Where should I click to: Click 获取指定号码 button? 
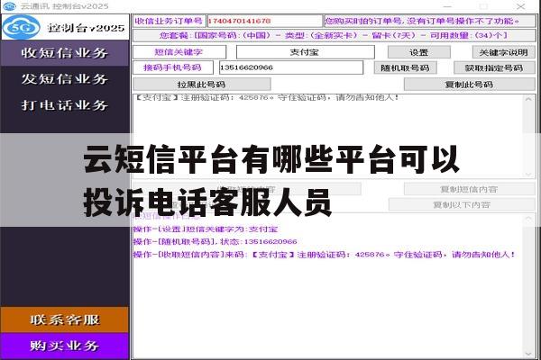pyautogui.click(x=494, y=67)
